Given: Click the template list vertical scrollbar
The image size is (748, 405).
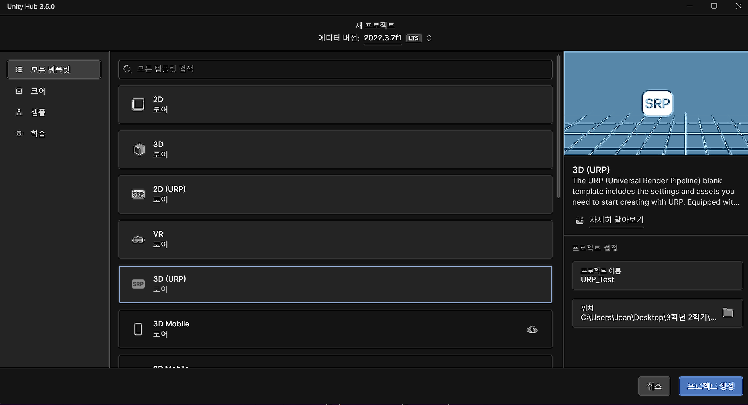Looking at the screenshot, I should 558,127.
